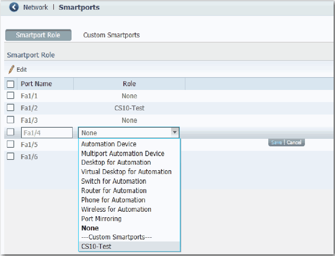Tick the checkbox next to Fa1/2
The width and height of the screenshot is (335, 256).
pos(11,108)
